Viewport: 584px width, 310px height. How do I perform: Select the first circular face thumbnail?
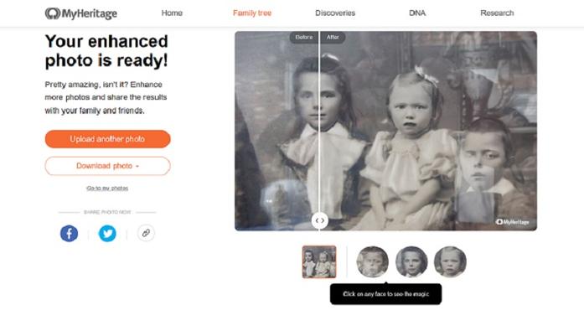click(x=372, y=262)
